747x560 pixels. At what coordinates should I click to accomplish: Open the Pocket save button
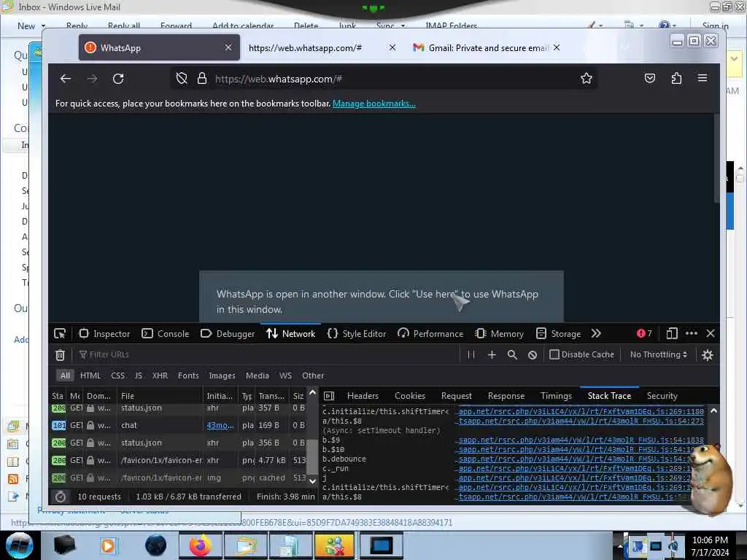click(x=650, y=78)
